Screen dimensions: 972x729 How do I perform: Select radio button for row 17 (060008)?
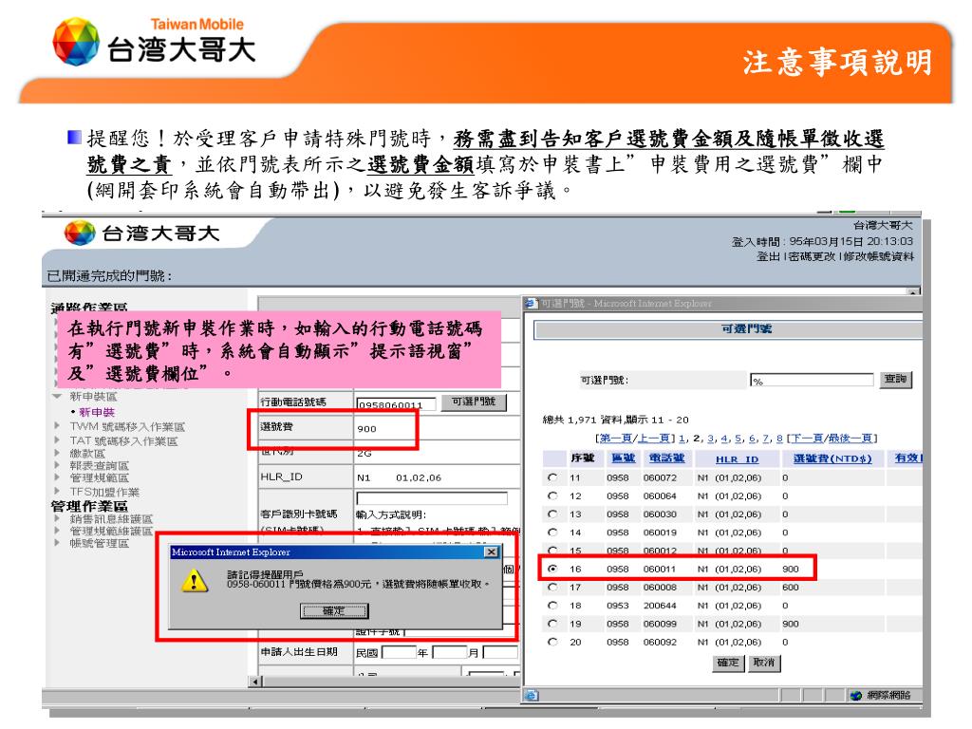click(552, 587)
